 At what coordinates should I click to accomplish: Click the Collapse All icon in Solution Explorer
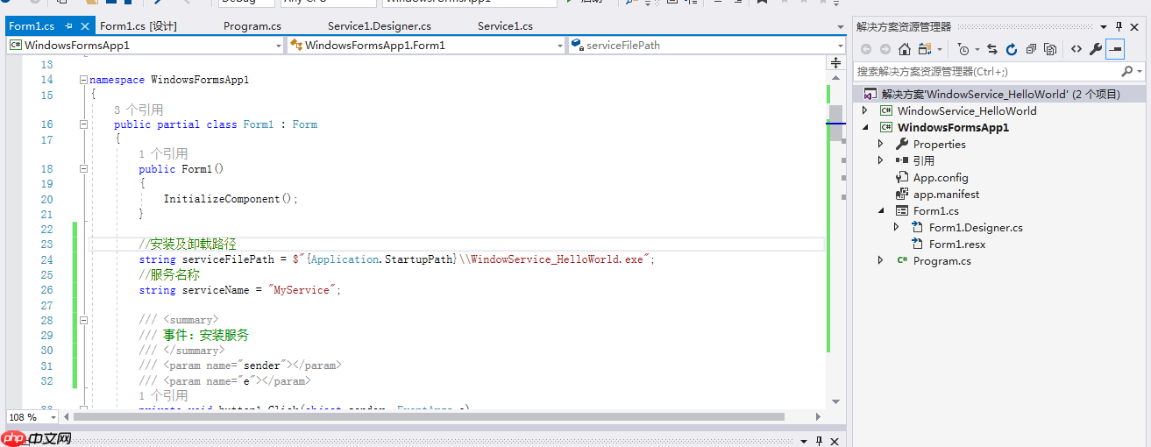click(x=1031, y=49)
